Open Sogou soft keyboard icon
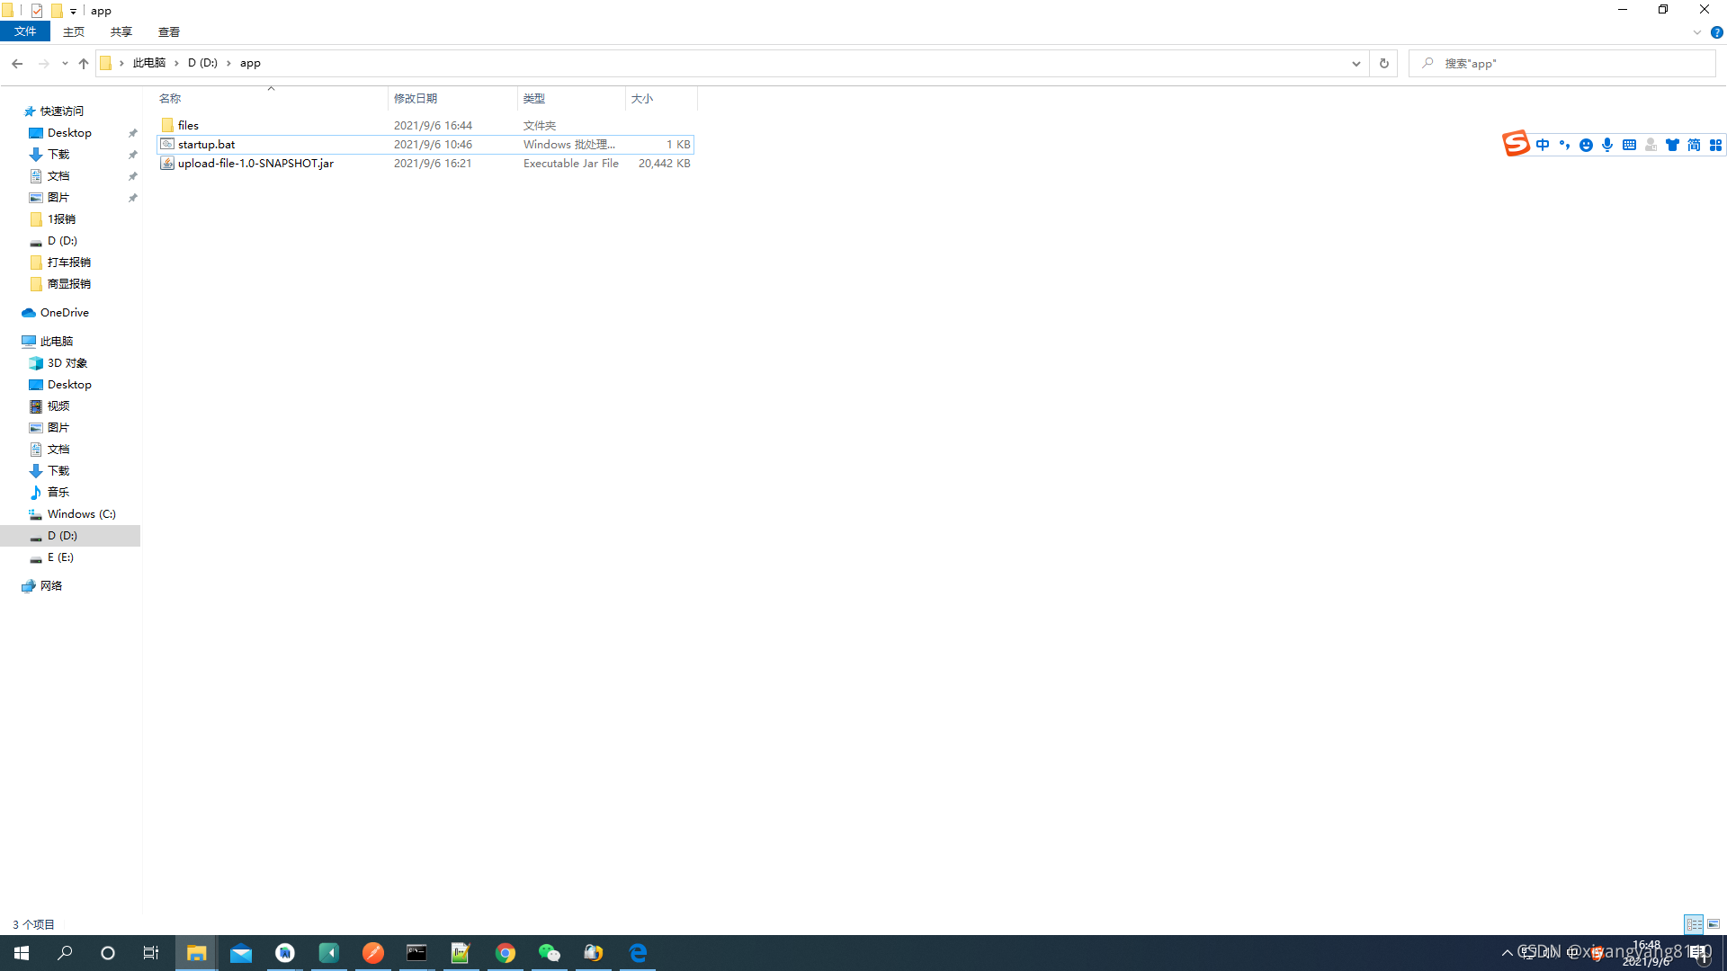The height and width of the screenshot is (971, 1727). pos(1629,145)
